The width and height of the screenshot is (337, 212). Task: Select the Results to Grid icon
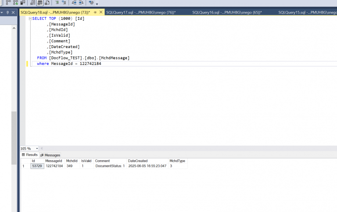(x=40, y=3)
